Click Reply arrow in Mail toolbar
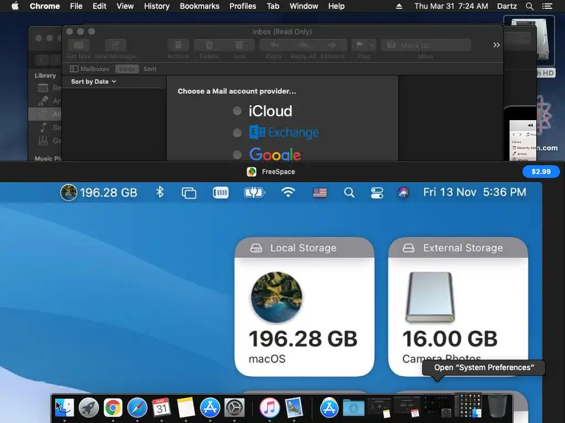This screenshot has width=565, height=423. [274, 45]
